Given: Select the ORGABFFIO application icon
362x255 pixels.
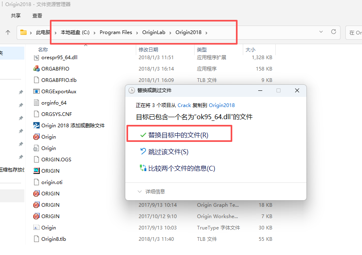Looking at the screenshot, I should pyautogui.click(x=37, y=69).
